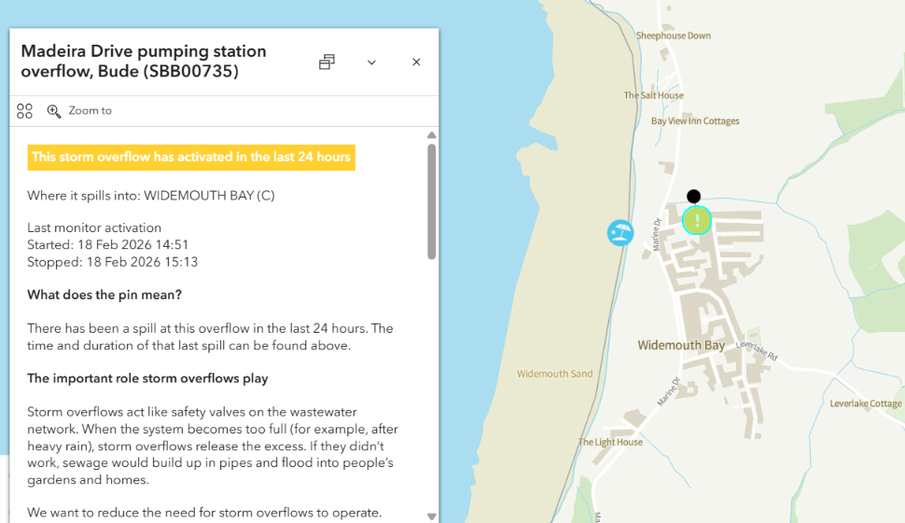The image size is (905, 523).
Task: Close the storm overflow popup
Action: [x=416, y=62]
